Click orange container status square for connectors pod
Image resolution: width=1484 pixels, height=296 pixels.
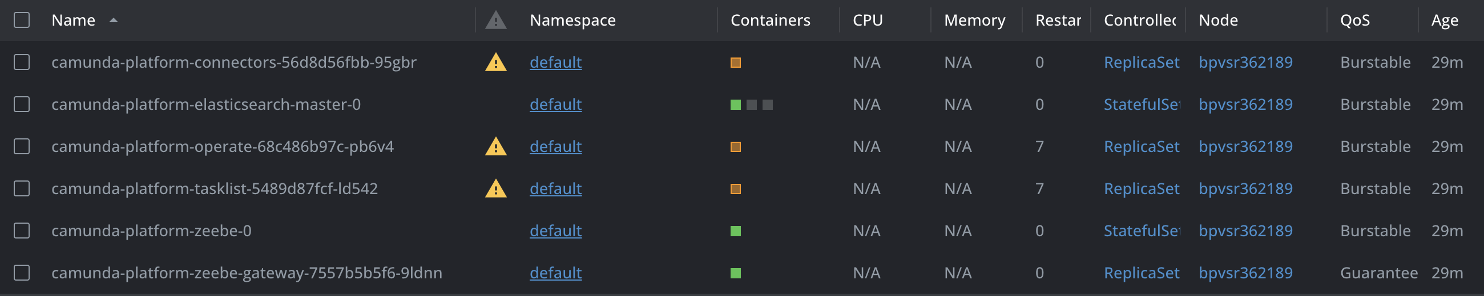click(x=736, y=63)
